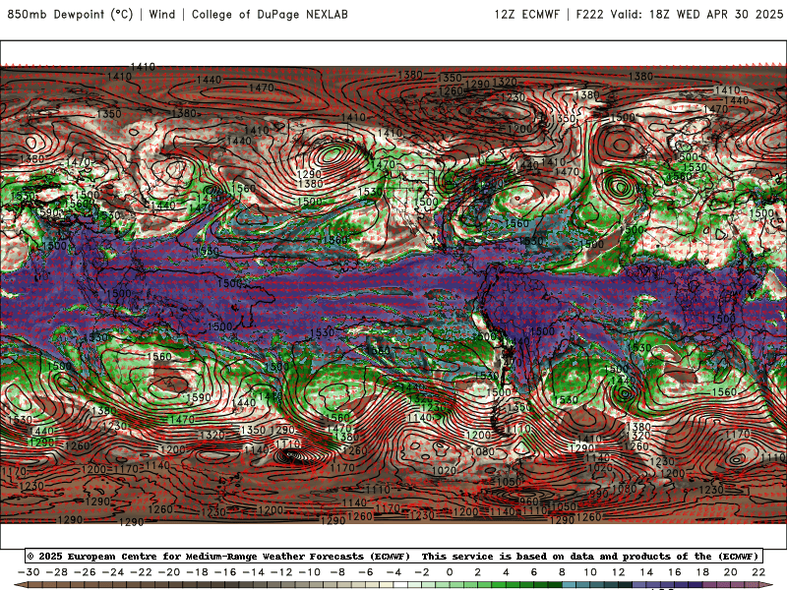Click the -12 legend value
This screenshot has width=787, height=590.
281,572
